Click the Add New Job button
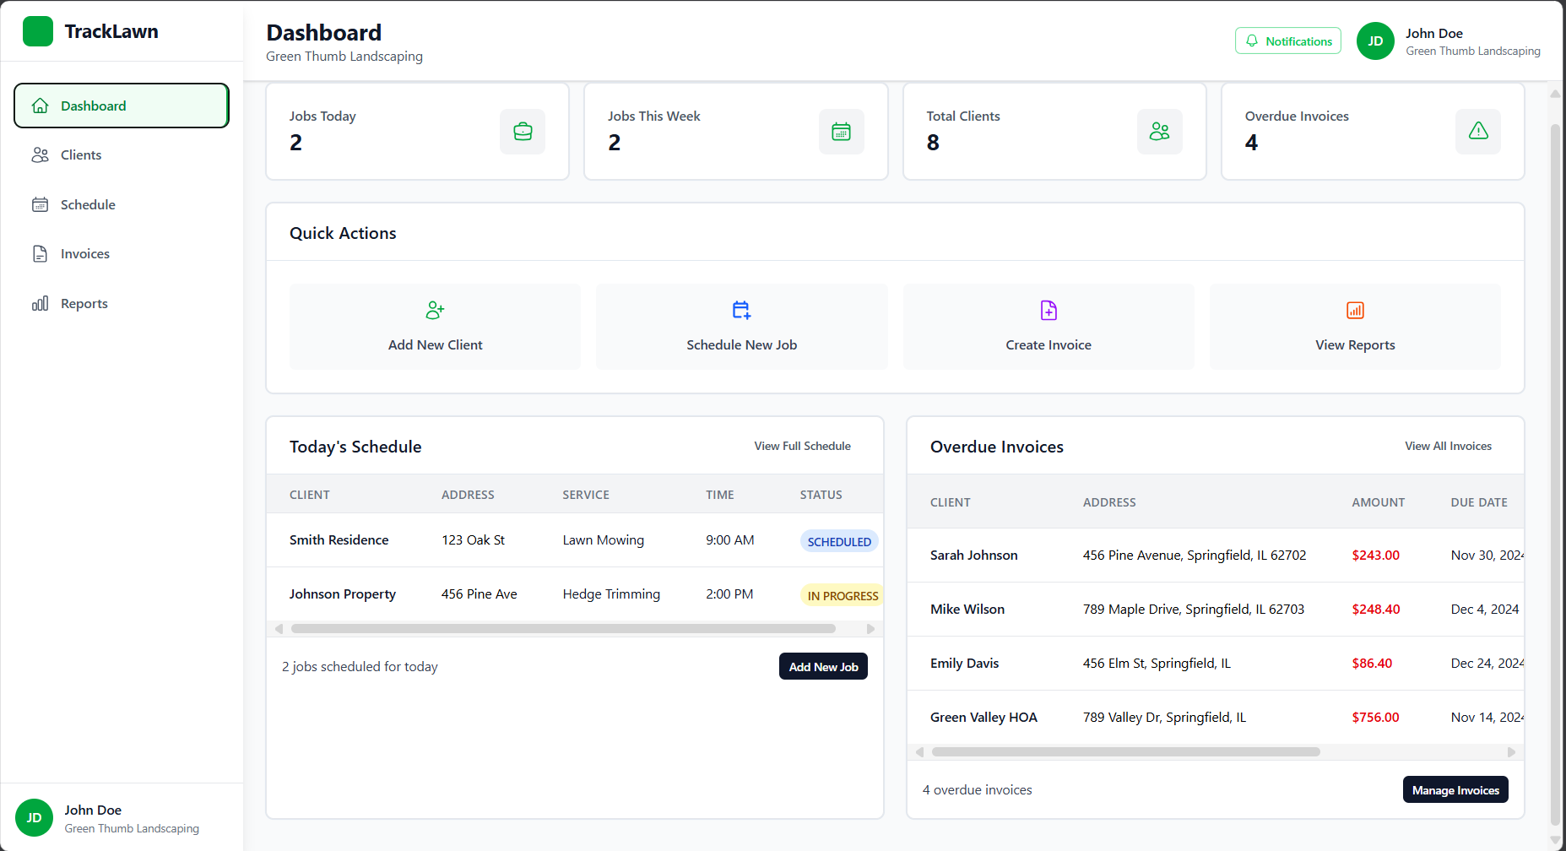 (x=823, y=666)
